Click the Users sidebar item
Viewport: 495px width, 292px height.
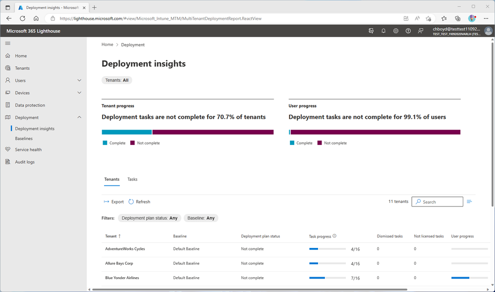[20, 80]
